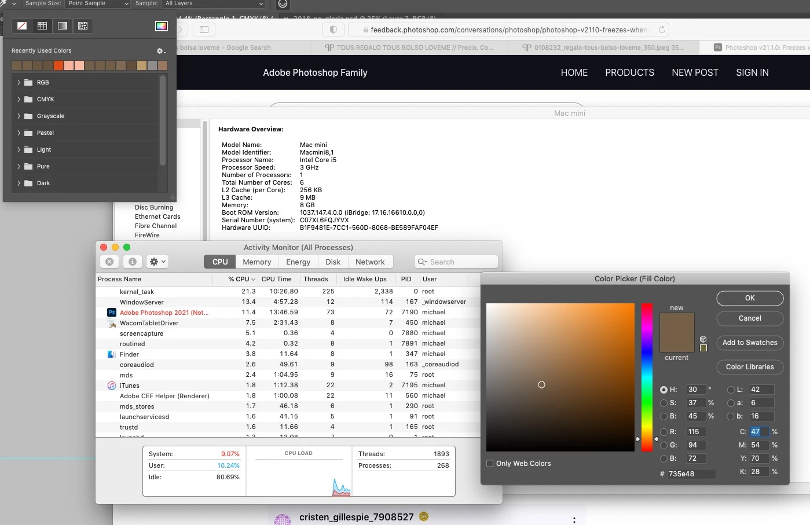Click the Adobe Photoshop 2021 process icon
Screen dimensions: 810x525
[112, 313]
